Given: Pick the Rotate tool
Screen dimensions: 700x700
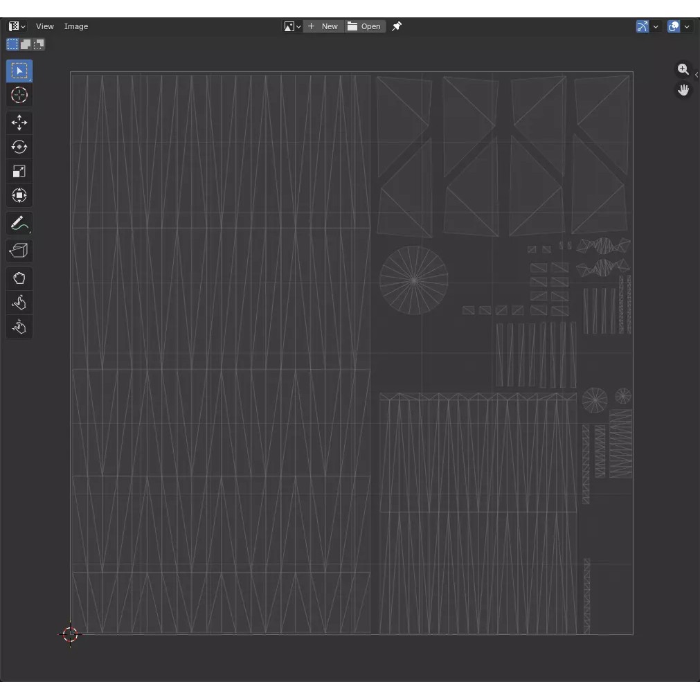Looking at the screenshot, I should click(x=19, y=147).
